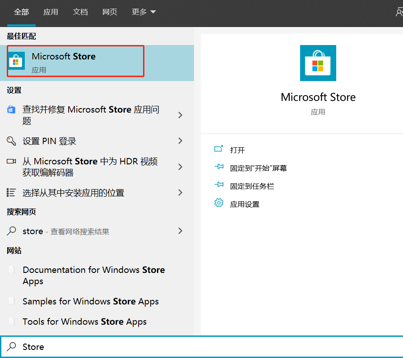Open Samples for Windows Store Apps link
Image resolution: width=403 pixels, height=358 pixels.
[x=91, y=301]
